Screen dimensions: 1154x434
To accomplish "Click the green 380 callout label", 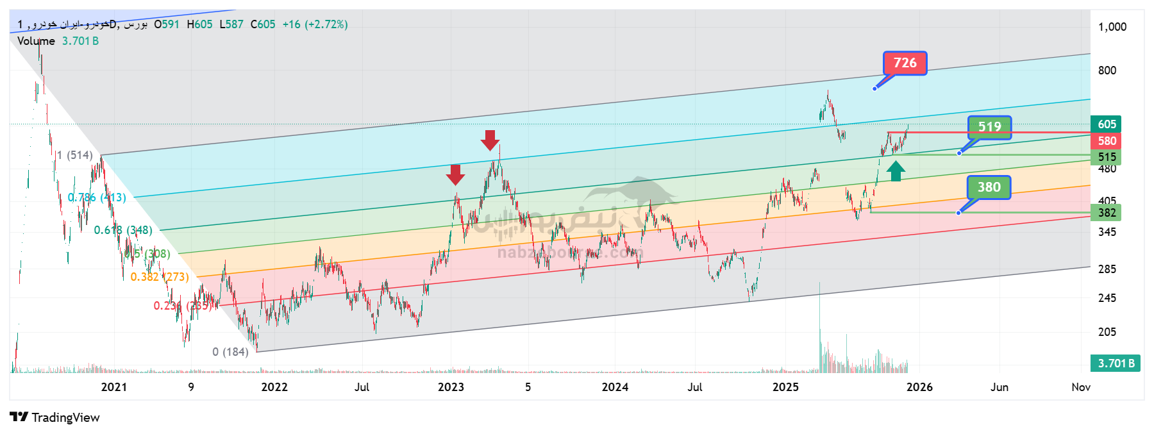I will tap(989, 187).
